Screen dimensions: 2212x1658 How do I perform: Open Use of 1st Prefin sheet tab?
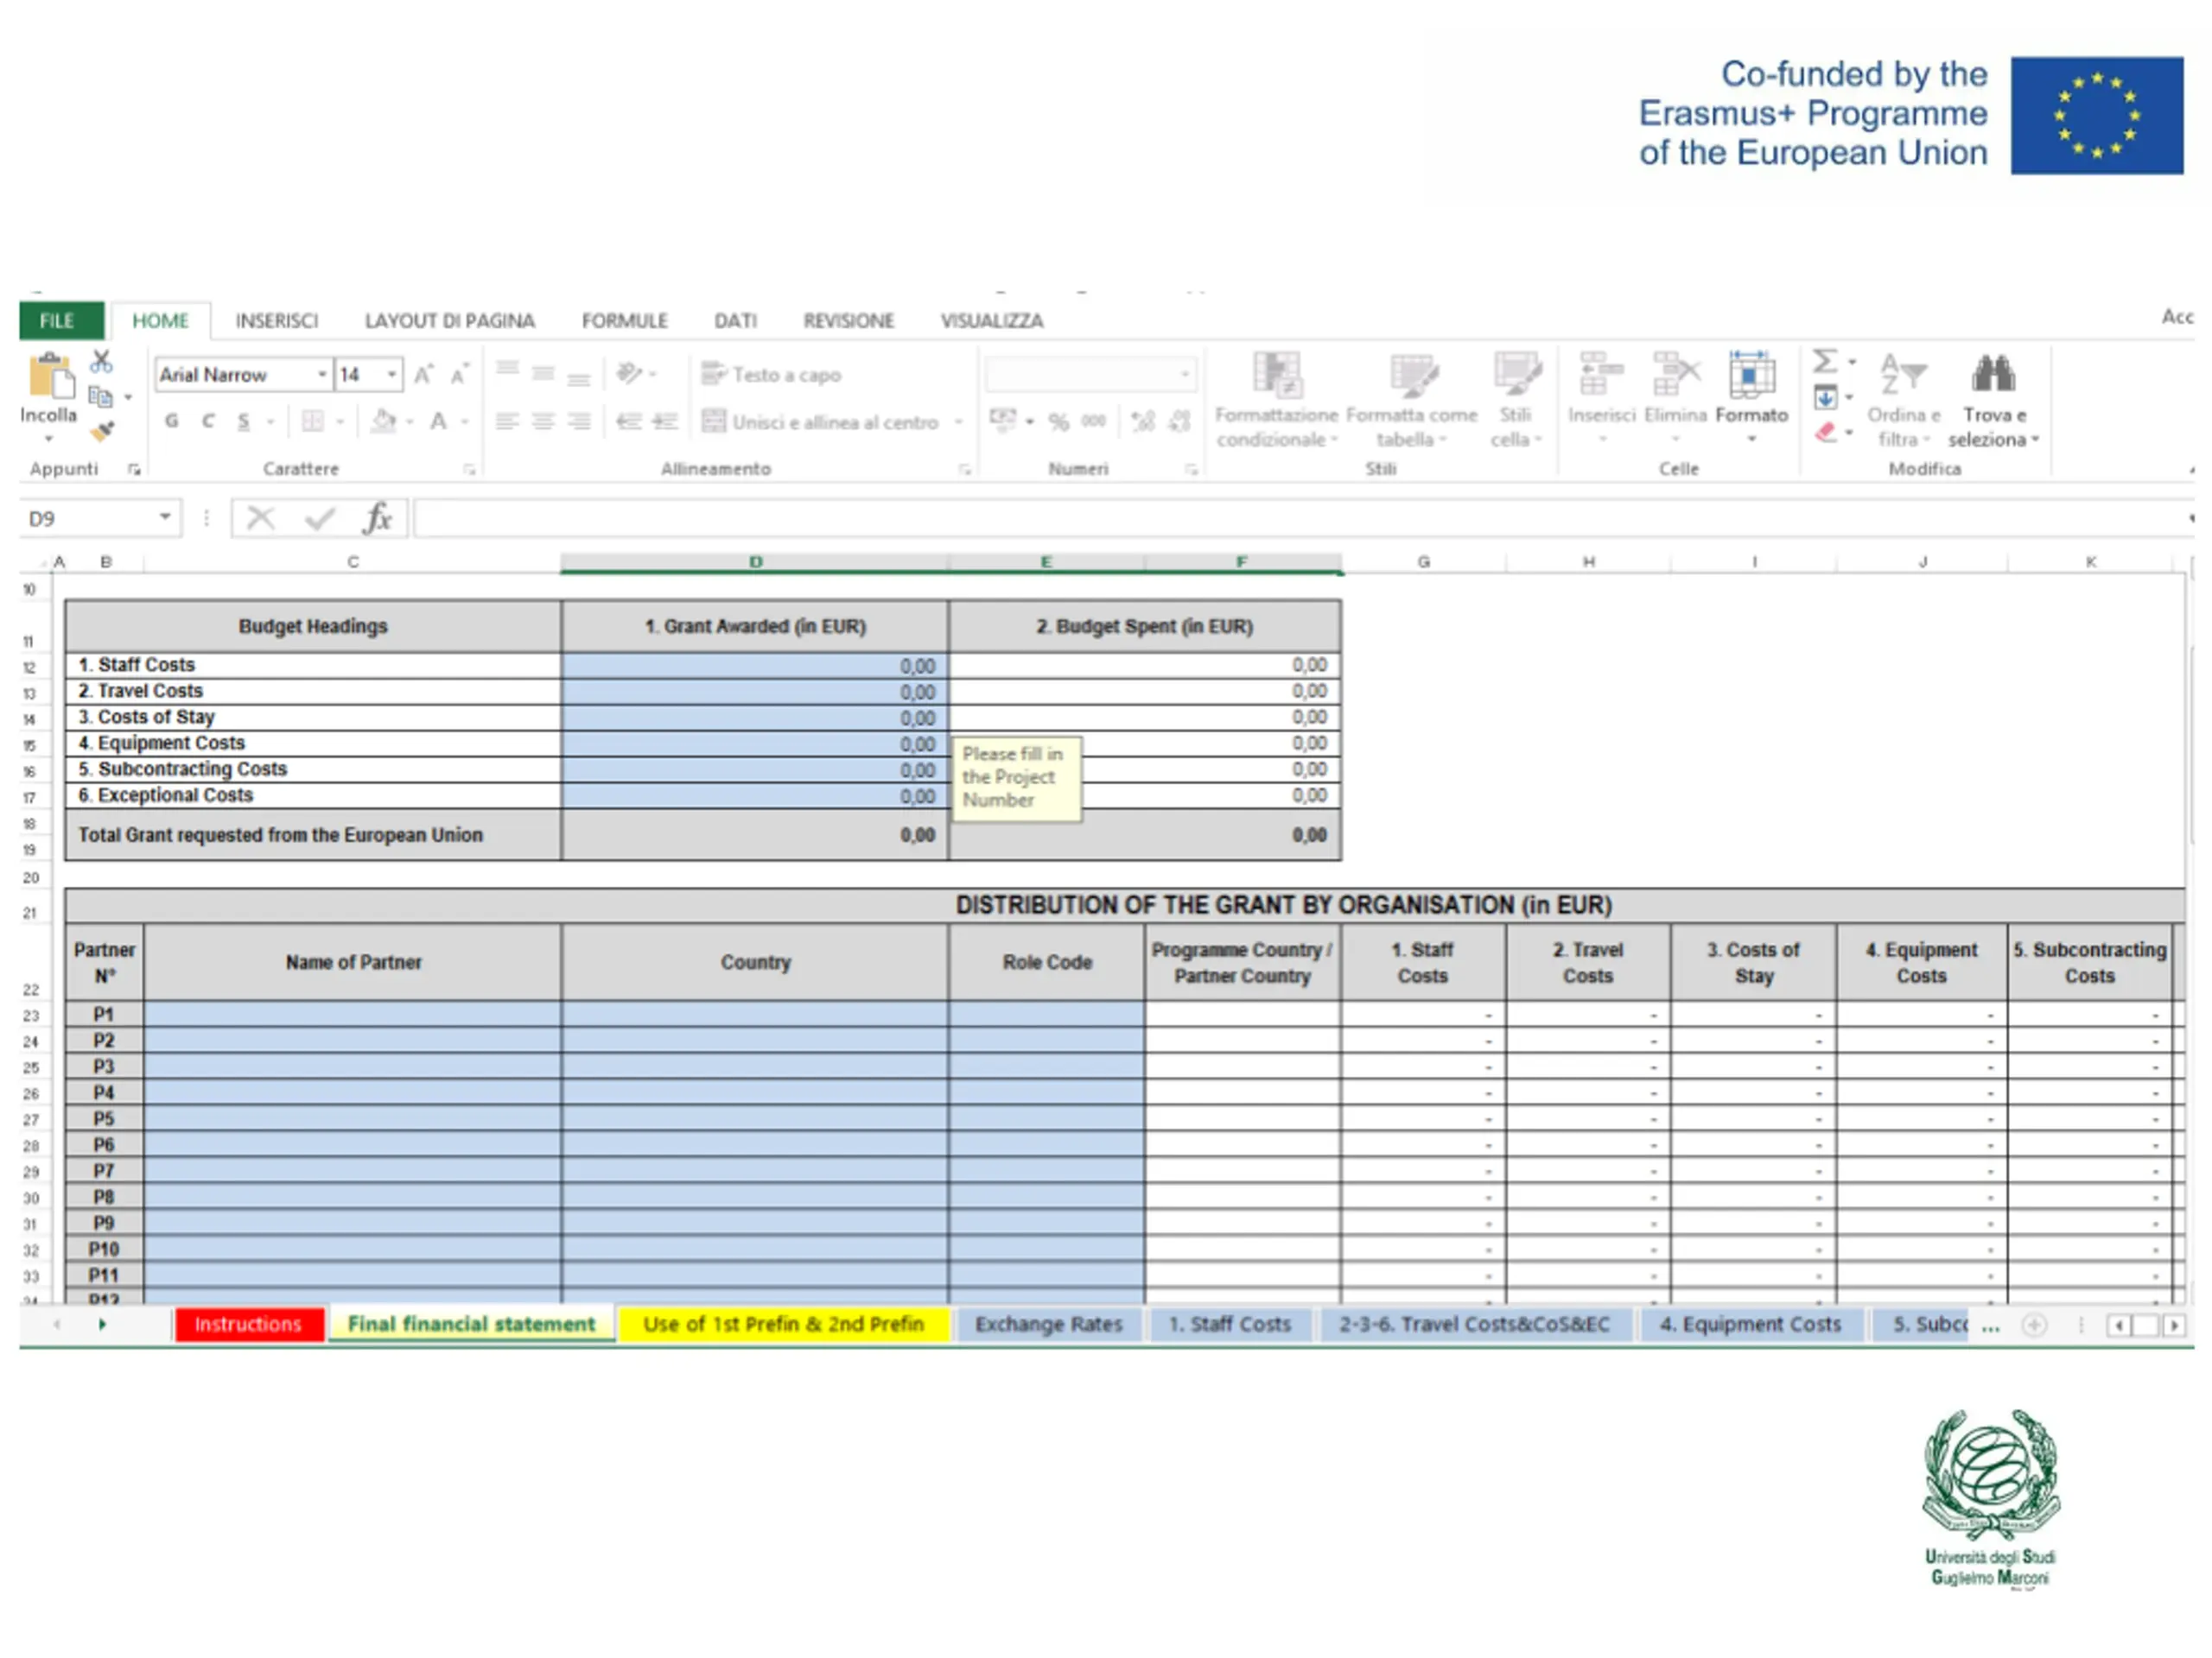pyautogui.click(x=783, y=1324)
